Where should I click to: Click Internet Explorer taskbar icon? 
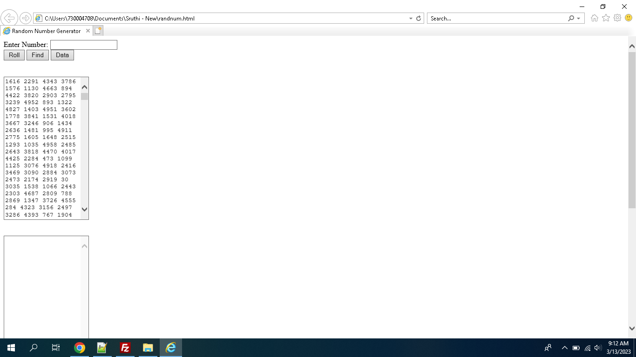point(171,348)
